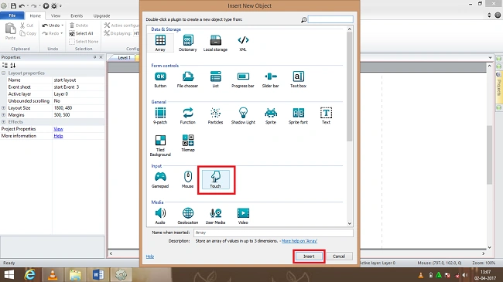Viewport: 503px width, 282px height.
Task: Sort properties alphabetically icon
Action: point(13,66)
